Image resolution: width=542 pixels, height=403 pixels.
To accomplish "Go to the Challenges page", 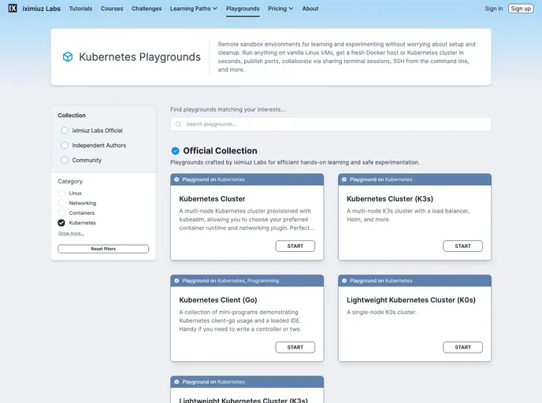I will (147, 9).
